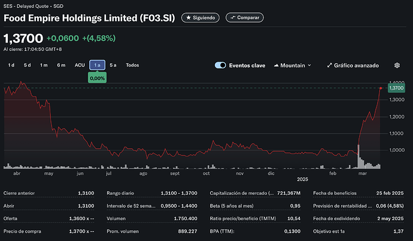The width and height of the screenshot is (413, 241).
Task: Click the Precio de compra label
Action: 22,231
